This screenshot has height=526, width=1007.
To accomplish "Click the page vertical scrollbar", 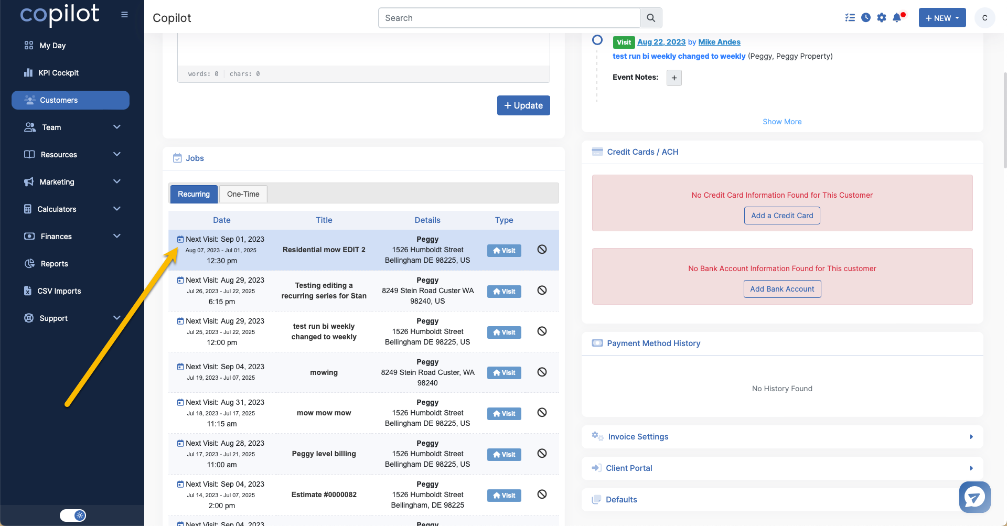I will coord(1004,121).
